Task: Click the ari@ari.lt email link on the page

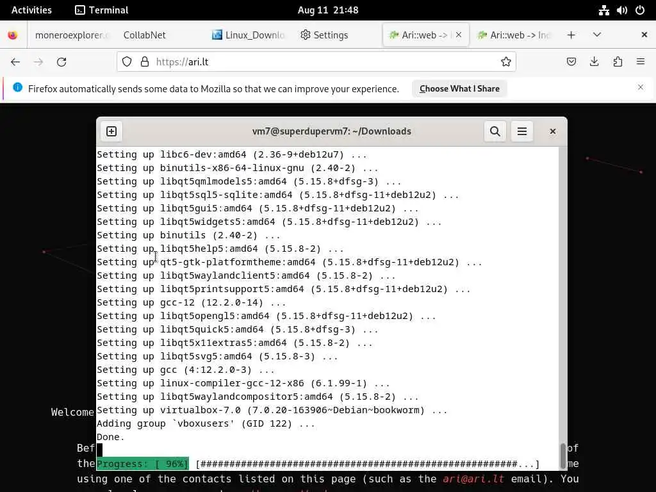Action: [473, 479]
